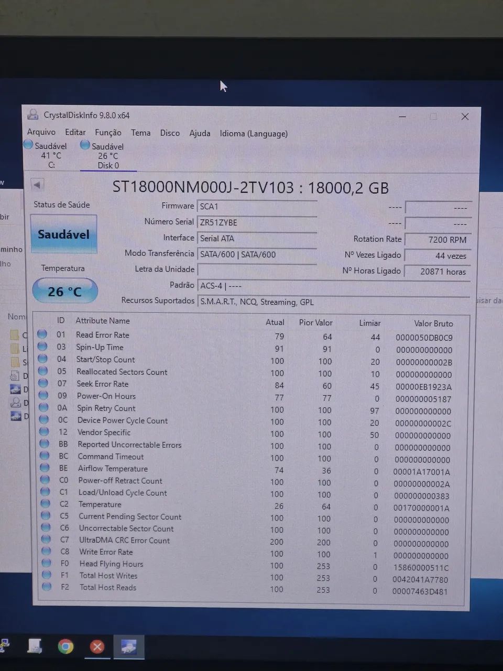The height and width of the screenshot is (671, 503).
Task: Open the Arquivo menu
Action: 41,132
